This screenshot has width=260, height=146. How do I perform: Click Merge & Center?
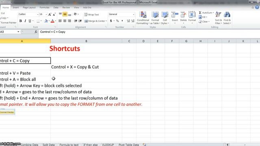click(x=95, y=21)
